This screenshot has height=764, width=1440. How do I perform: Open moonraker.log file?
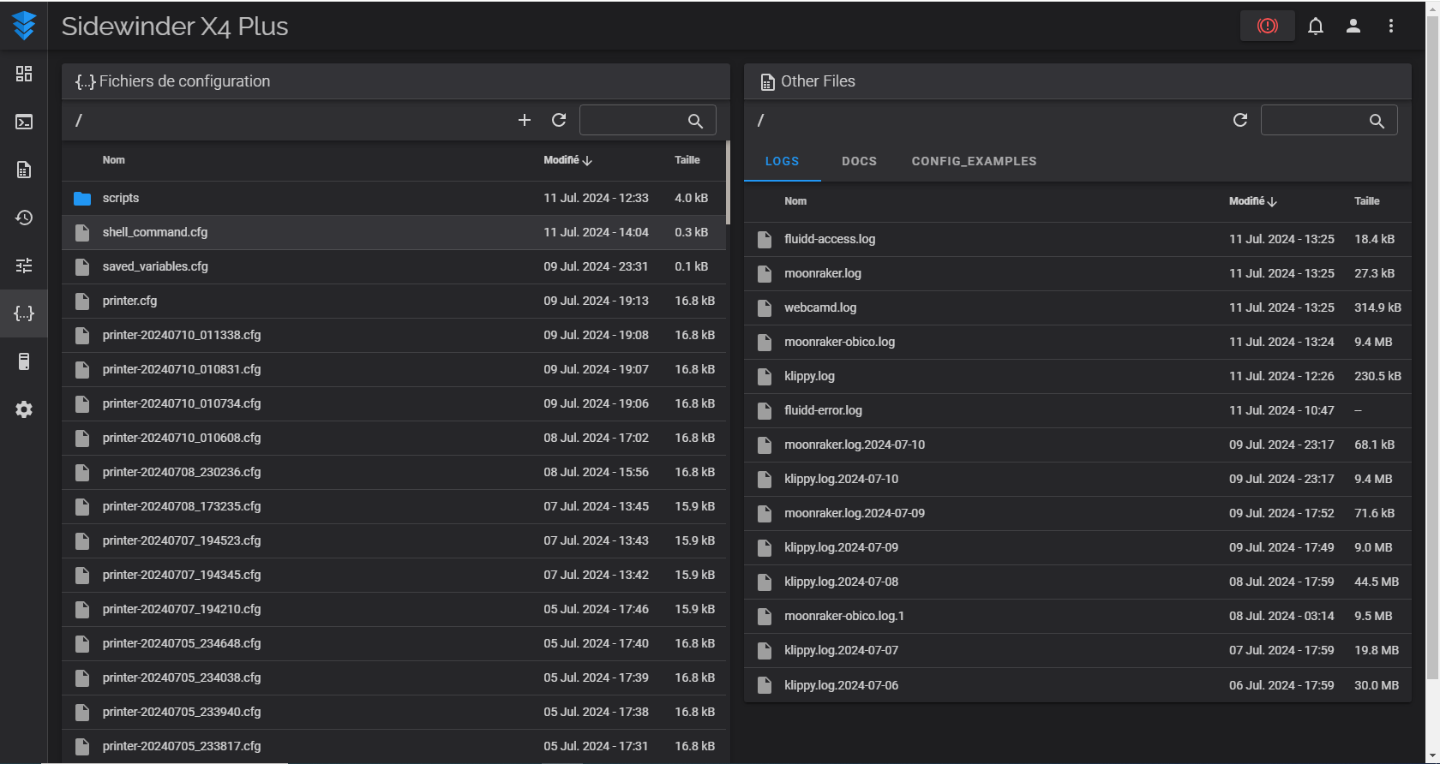(1077, 273)
